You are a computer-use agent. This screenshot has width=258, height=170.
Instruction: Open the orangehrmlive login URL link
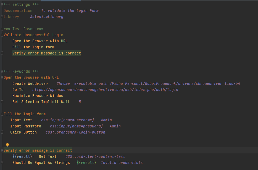click(105, 90)
